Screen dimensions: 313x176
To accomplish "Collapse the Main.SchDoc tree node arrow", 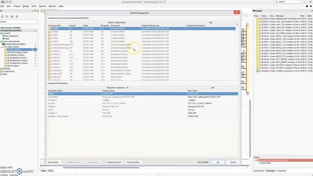I will click(1, 47).
